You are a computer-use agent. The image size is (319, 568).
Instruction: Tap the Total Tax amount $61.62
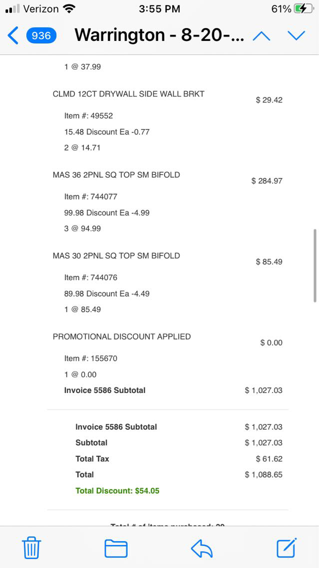click(269, 458)
